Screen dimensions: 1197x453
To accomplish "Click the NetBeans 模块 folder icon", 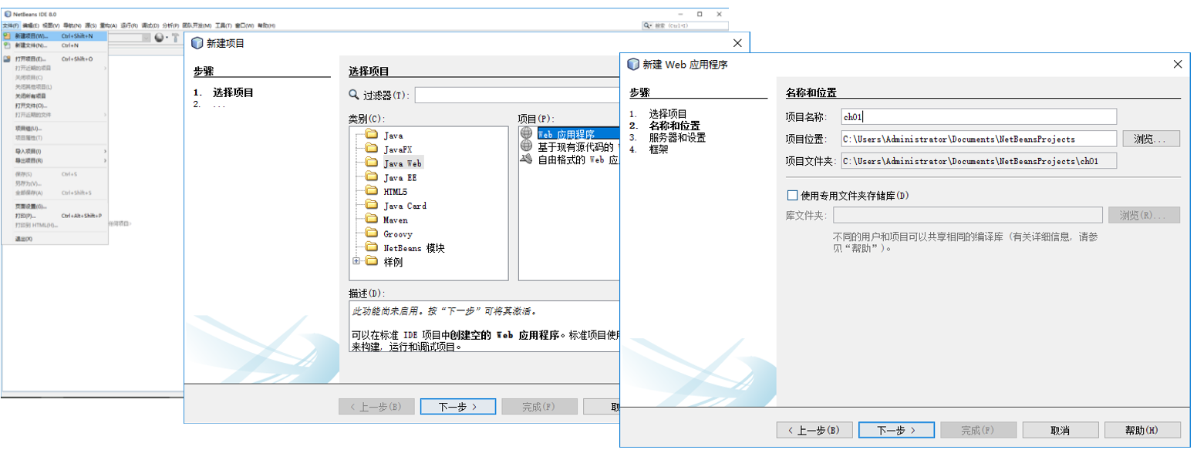I will pos(371,248).
